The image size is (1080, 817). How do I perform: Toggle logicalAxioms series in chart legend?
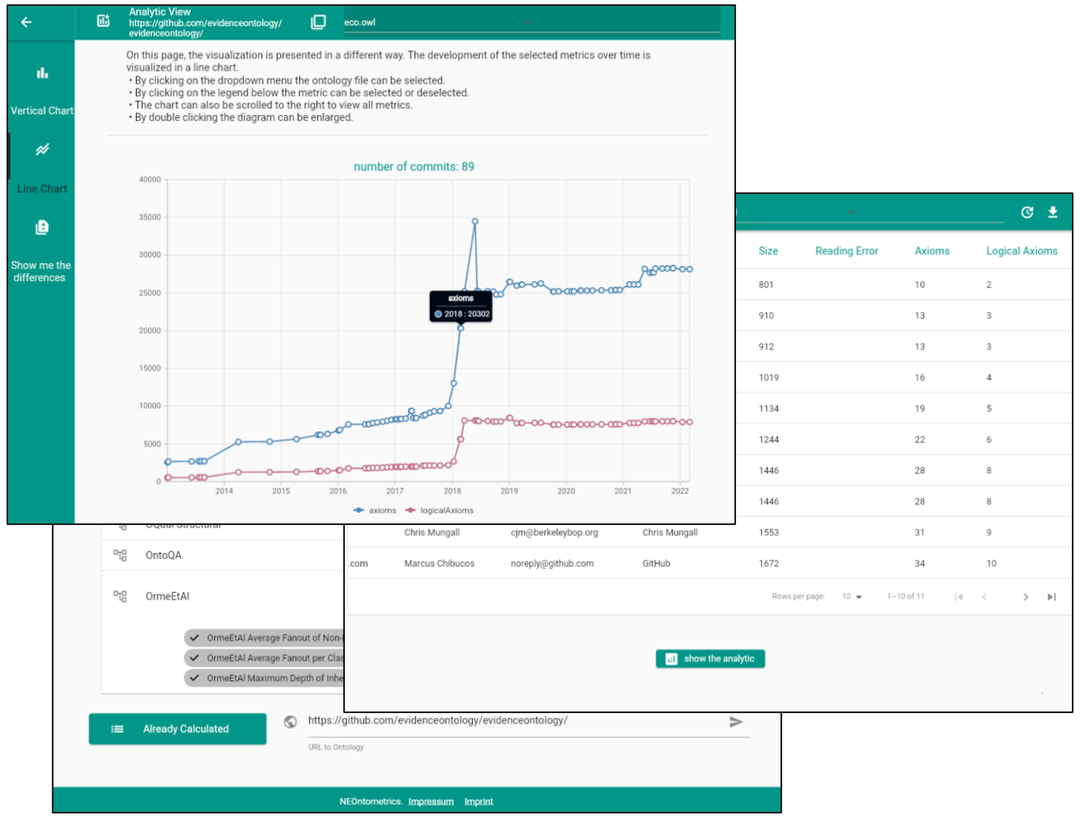pyautogui.click(x=439, y=511)
